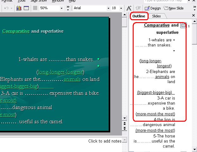Click the 50% zoom box
Screen dimensions: 197x152
[49, 8]
